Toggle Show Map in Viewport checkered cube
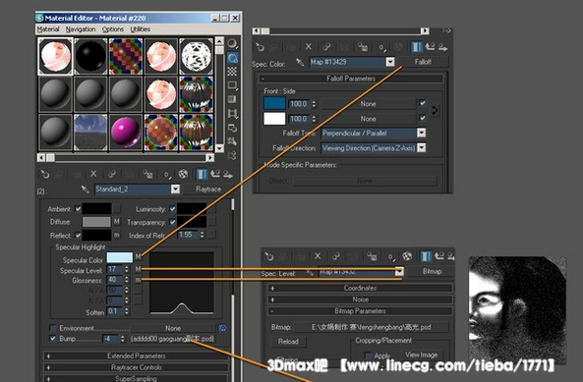The image size is (583, 382). (183, 174)
